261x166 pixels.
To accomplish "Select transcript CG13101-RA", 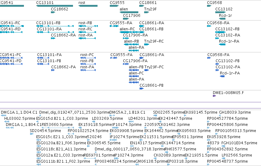I will (55, 32).
